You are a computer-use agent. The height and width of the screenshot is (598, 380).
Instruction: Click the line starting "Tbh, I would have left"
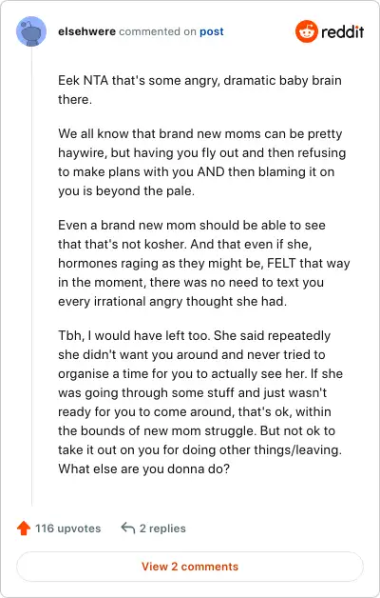pos(195,335)
